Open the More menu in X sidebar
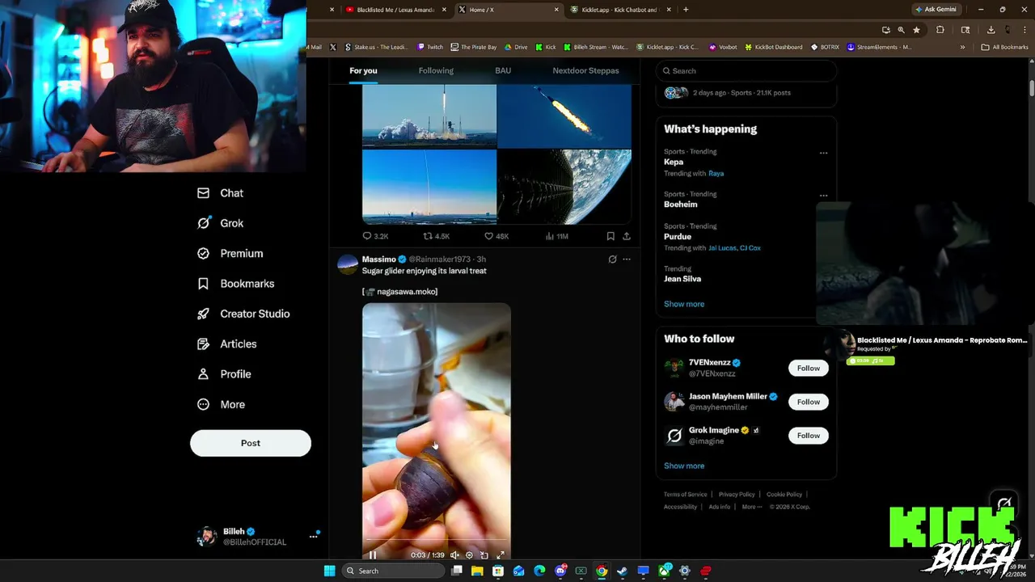1035x582 pixels. click(x=222, y=404)
